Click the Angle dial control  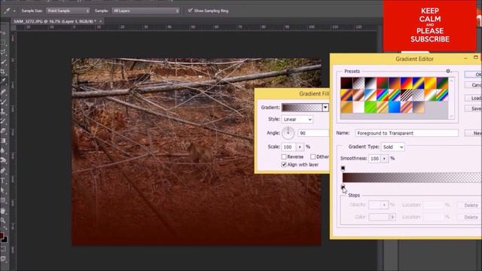tap(288, 132)
